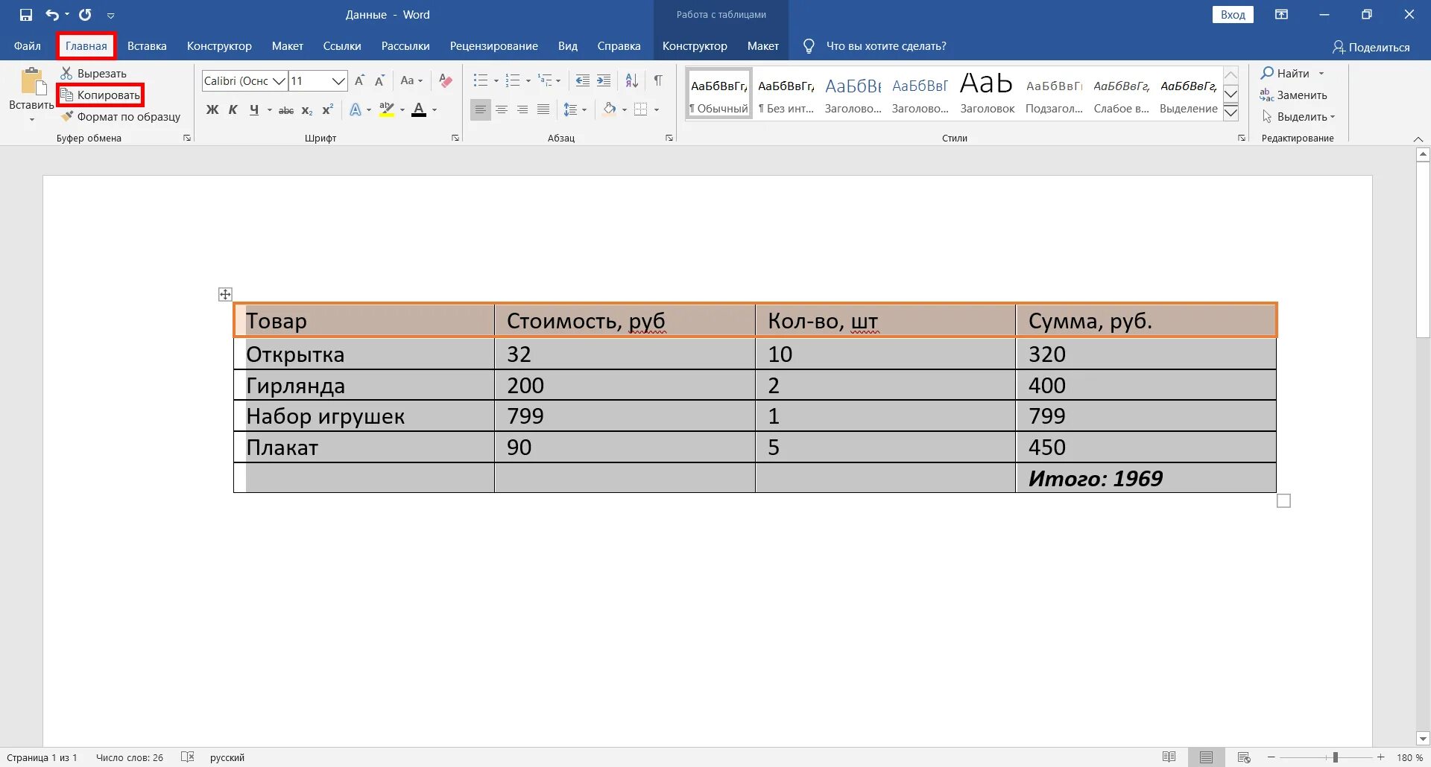Click multilevel list icon

tap(545, 80)
